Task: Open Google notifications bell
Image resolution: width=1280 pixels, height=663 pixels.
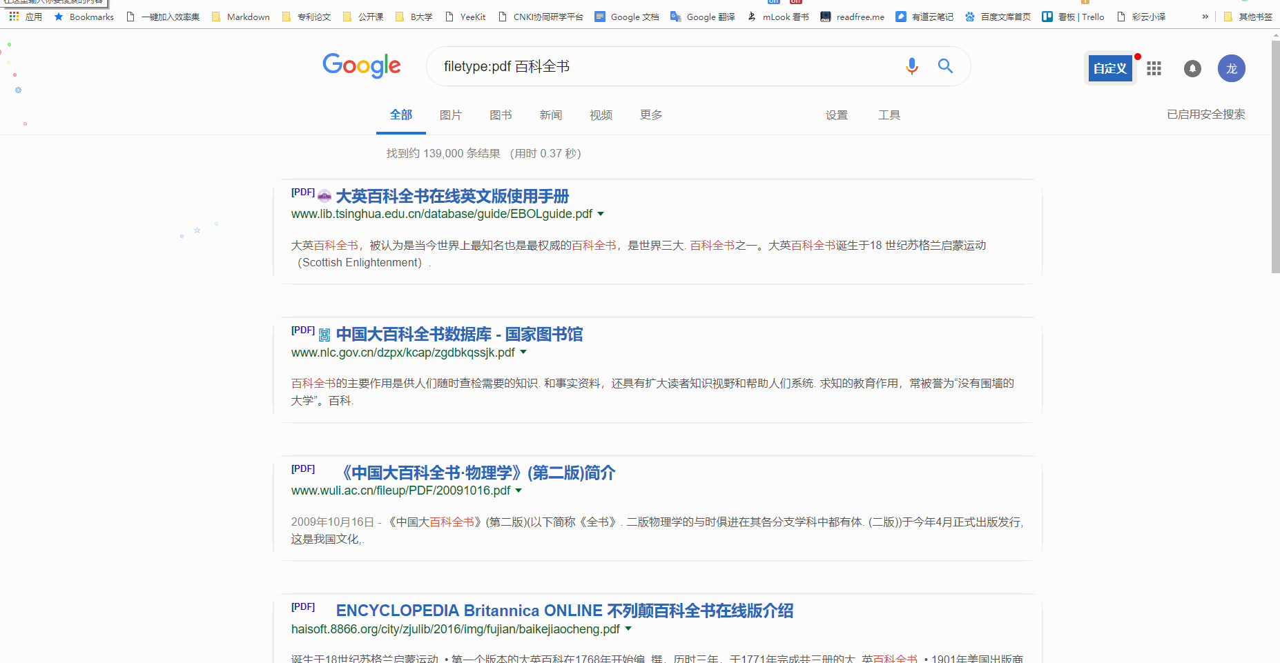Action: coord(1192,68)
